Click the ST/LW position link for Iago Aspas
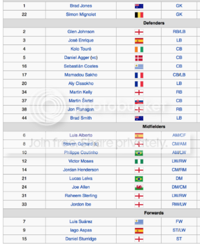Viewport: 200px width, 246px height. point(179,230)
